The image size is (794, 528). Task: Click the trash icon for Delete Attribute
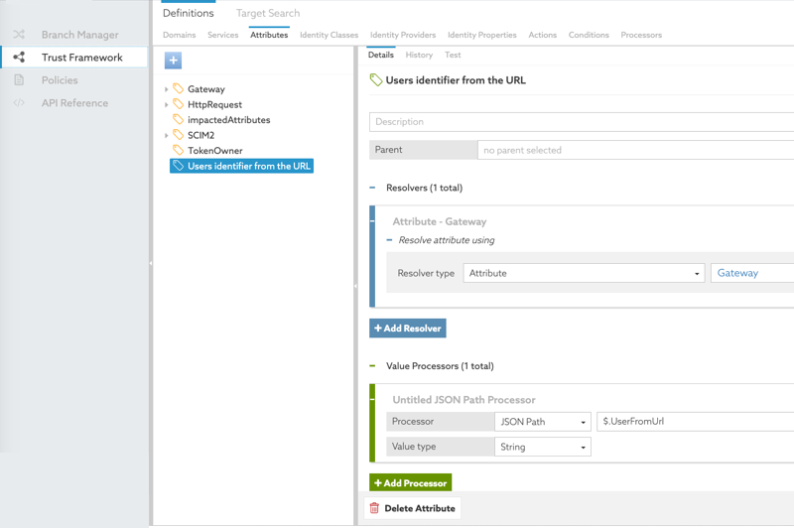coord(374,508)
